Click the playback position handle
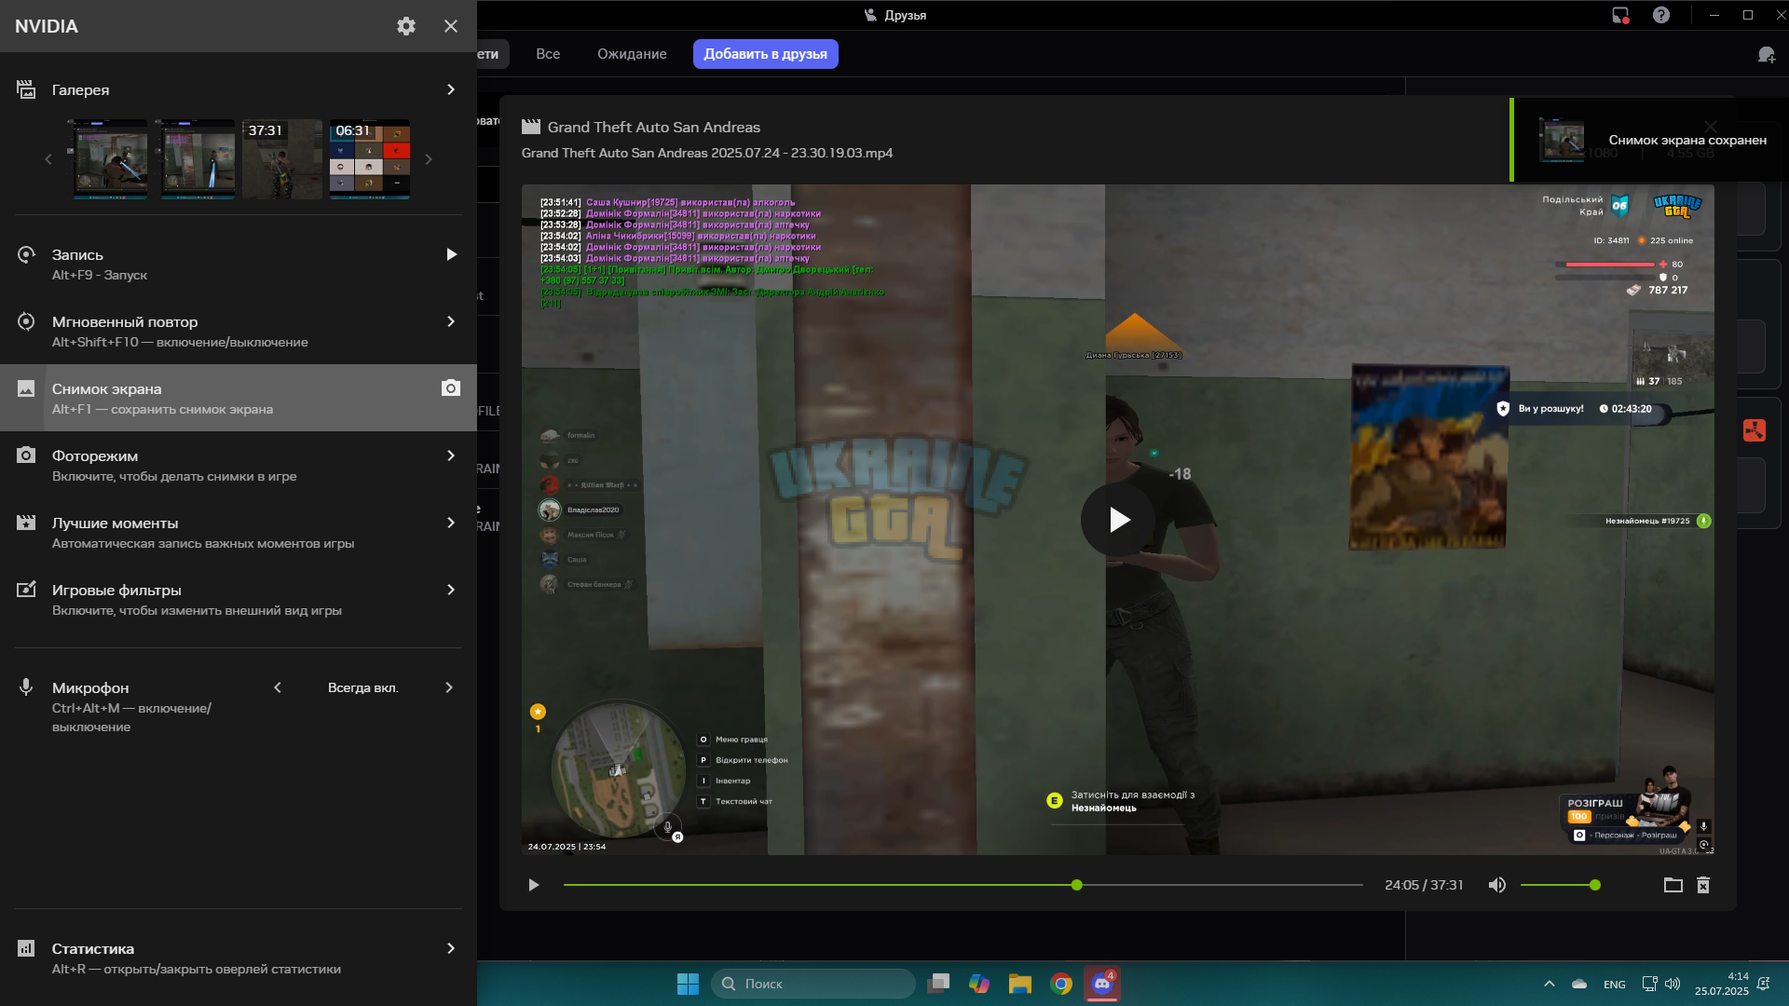 coord(1076,885)
